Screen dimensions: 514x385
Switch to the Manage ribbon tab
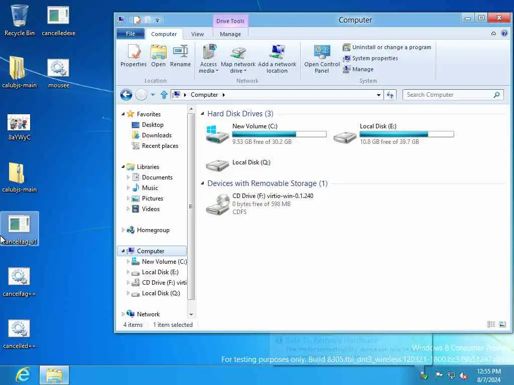(230, 34)
